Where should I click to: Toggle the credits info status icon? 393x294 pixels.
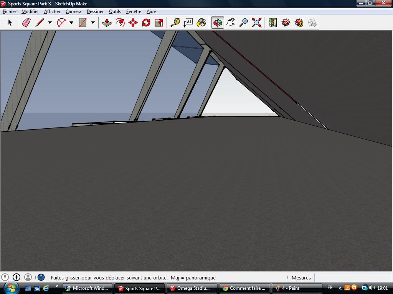point(17,277)
